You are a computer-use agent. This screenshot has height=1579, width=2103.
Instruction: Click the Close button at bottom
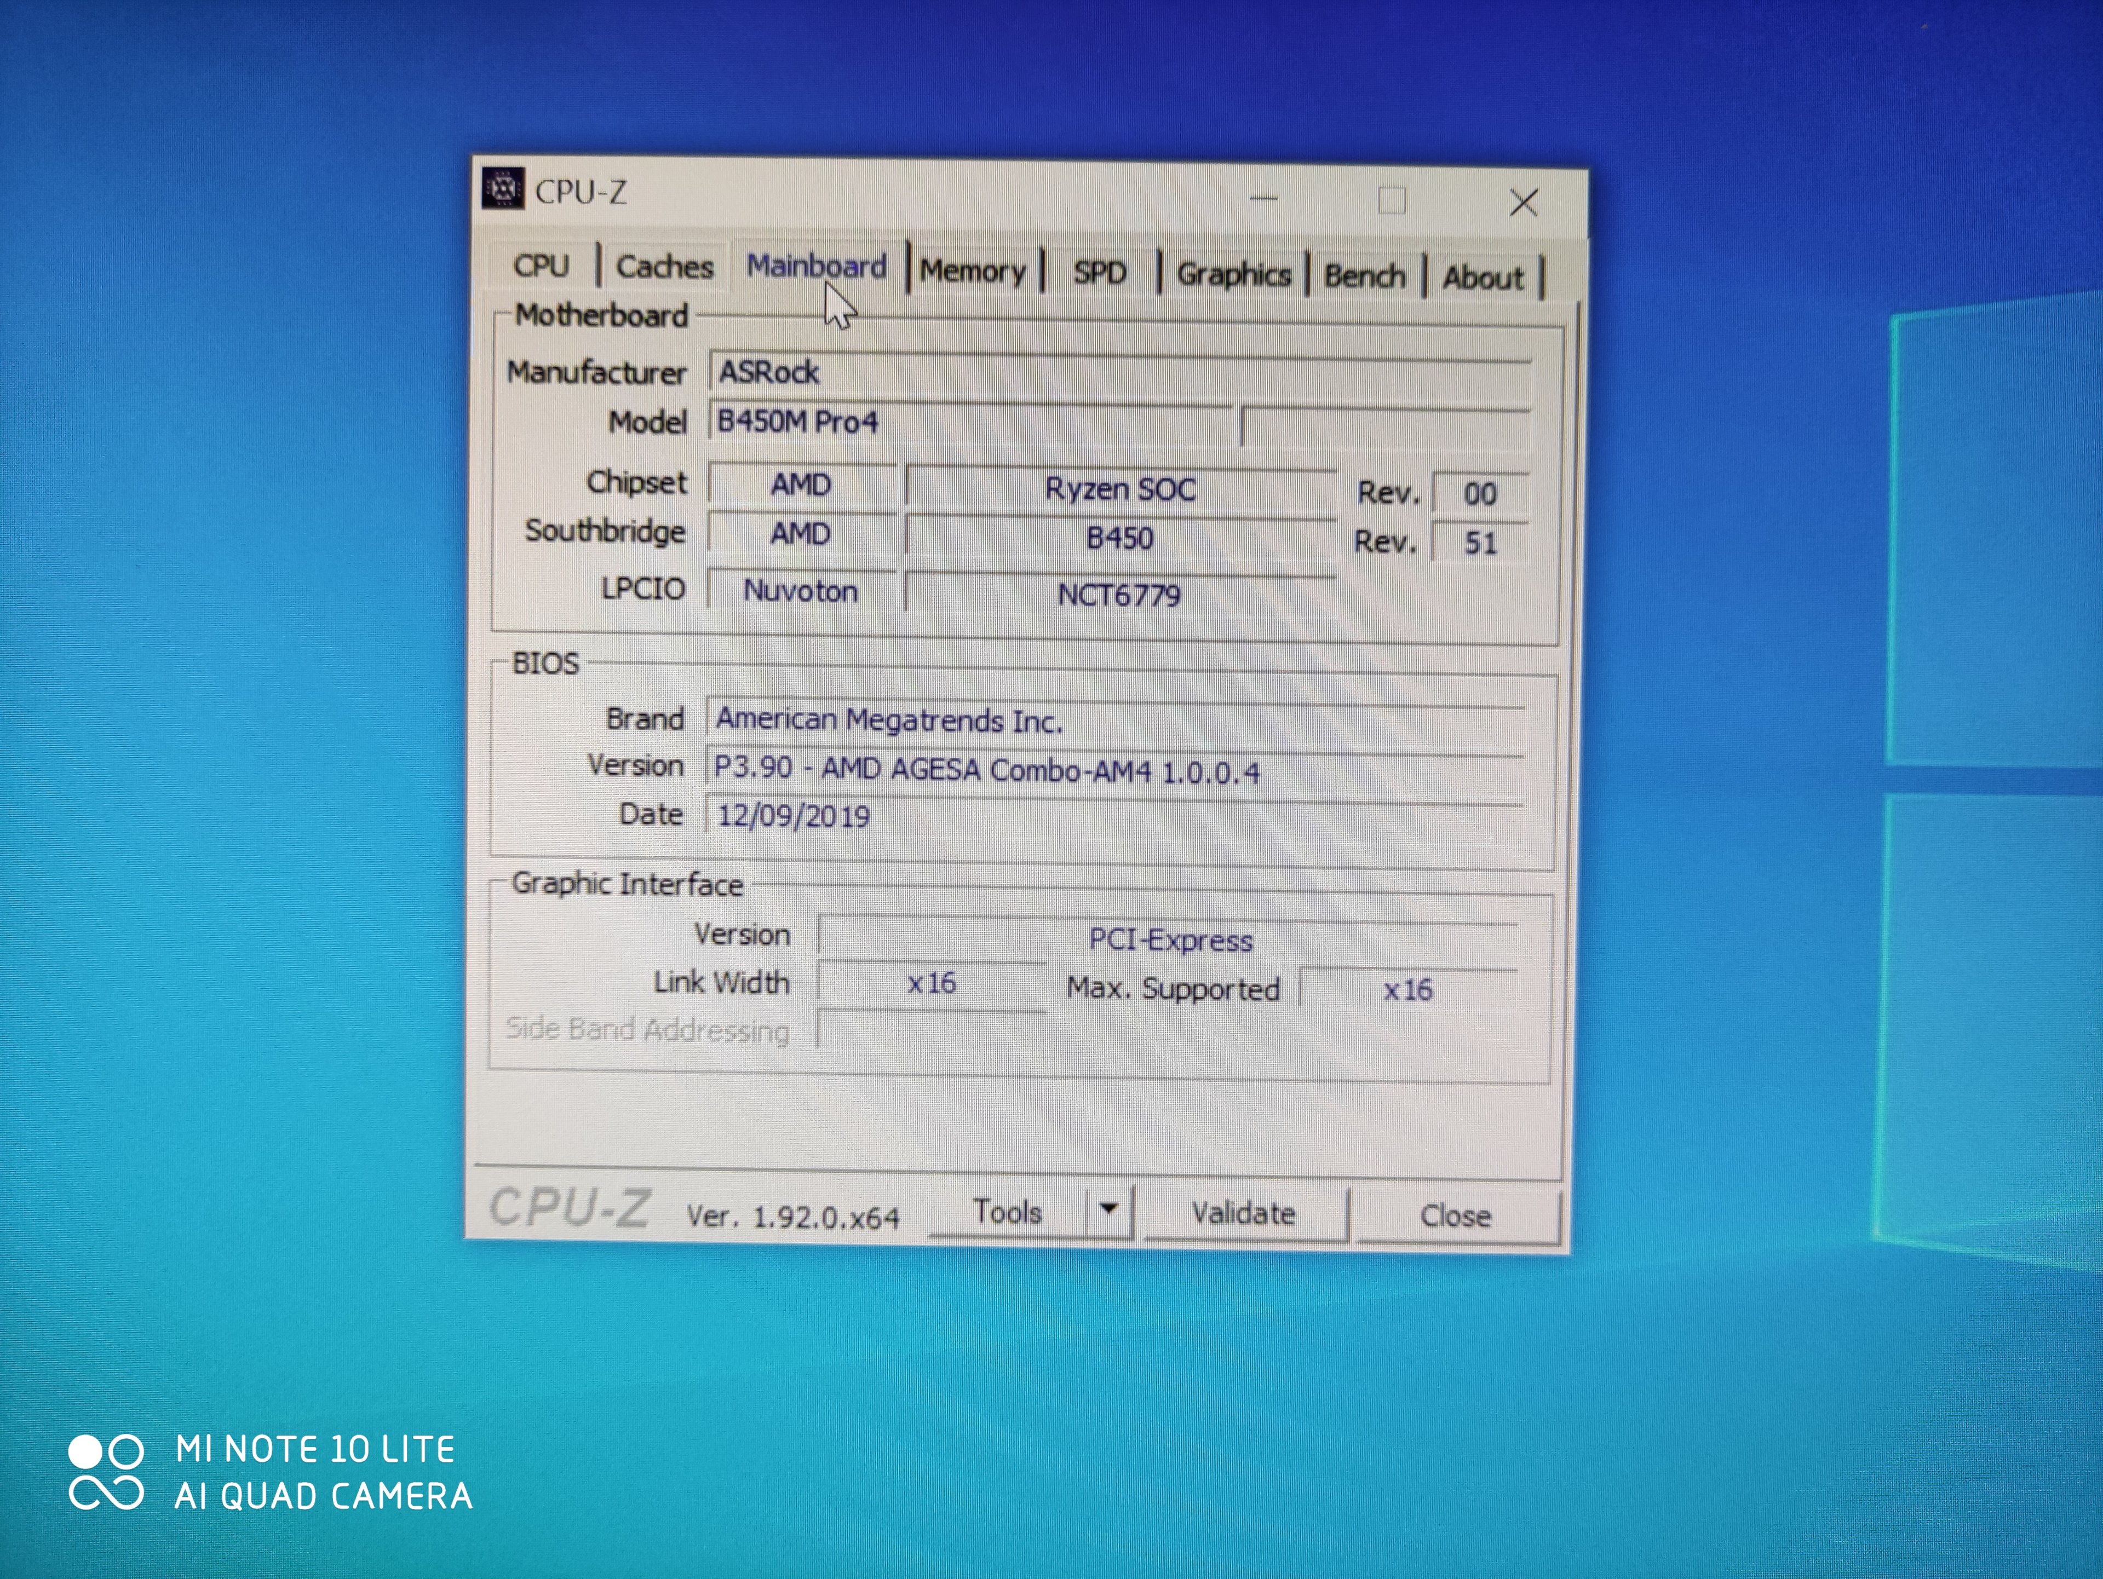pos(1456,1216)
